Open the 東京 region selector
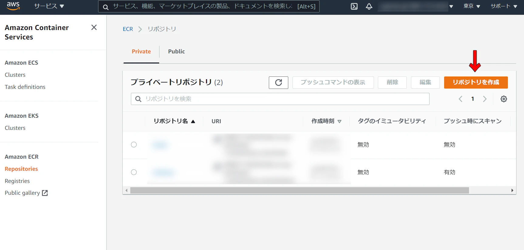 (x=472, y=6)
